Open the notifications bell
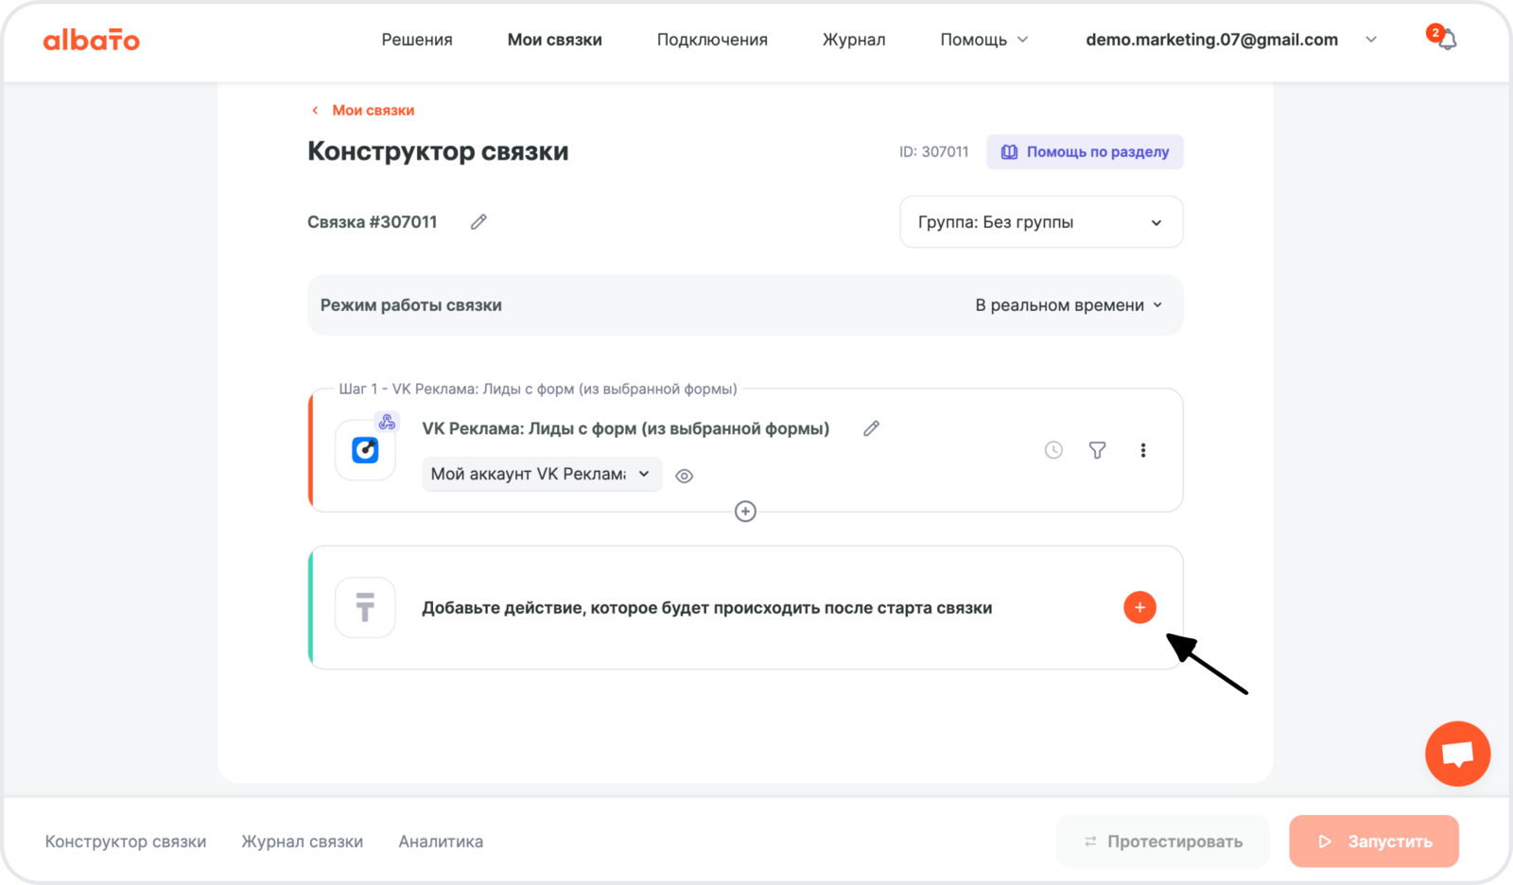This screenshot has height=885, width=1513. click(x=1446, y=40)
